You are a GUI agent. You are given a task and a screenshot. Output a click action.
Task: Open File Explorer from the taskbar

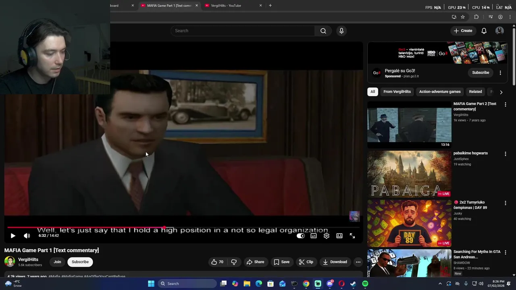247,284
